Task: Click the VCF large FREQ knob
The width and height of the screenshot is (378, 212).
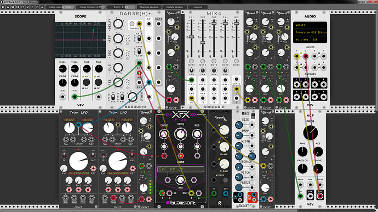Action: [310, 132]
